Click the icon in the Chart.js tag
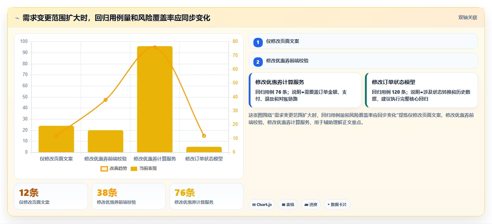492x224 pixels. [254, 205]
